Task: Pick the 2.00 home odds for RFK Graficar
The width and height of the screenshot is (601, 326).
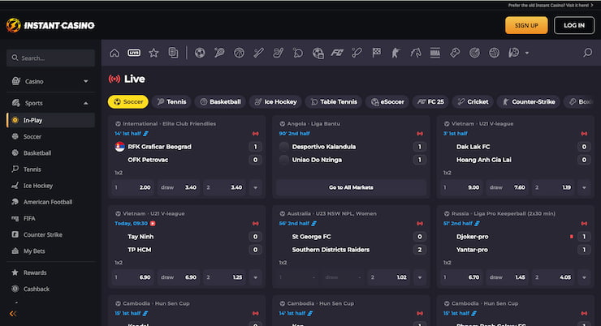Action: tap(132, 187)
